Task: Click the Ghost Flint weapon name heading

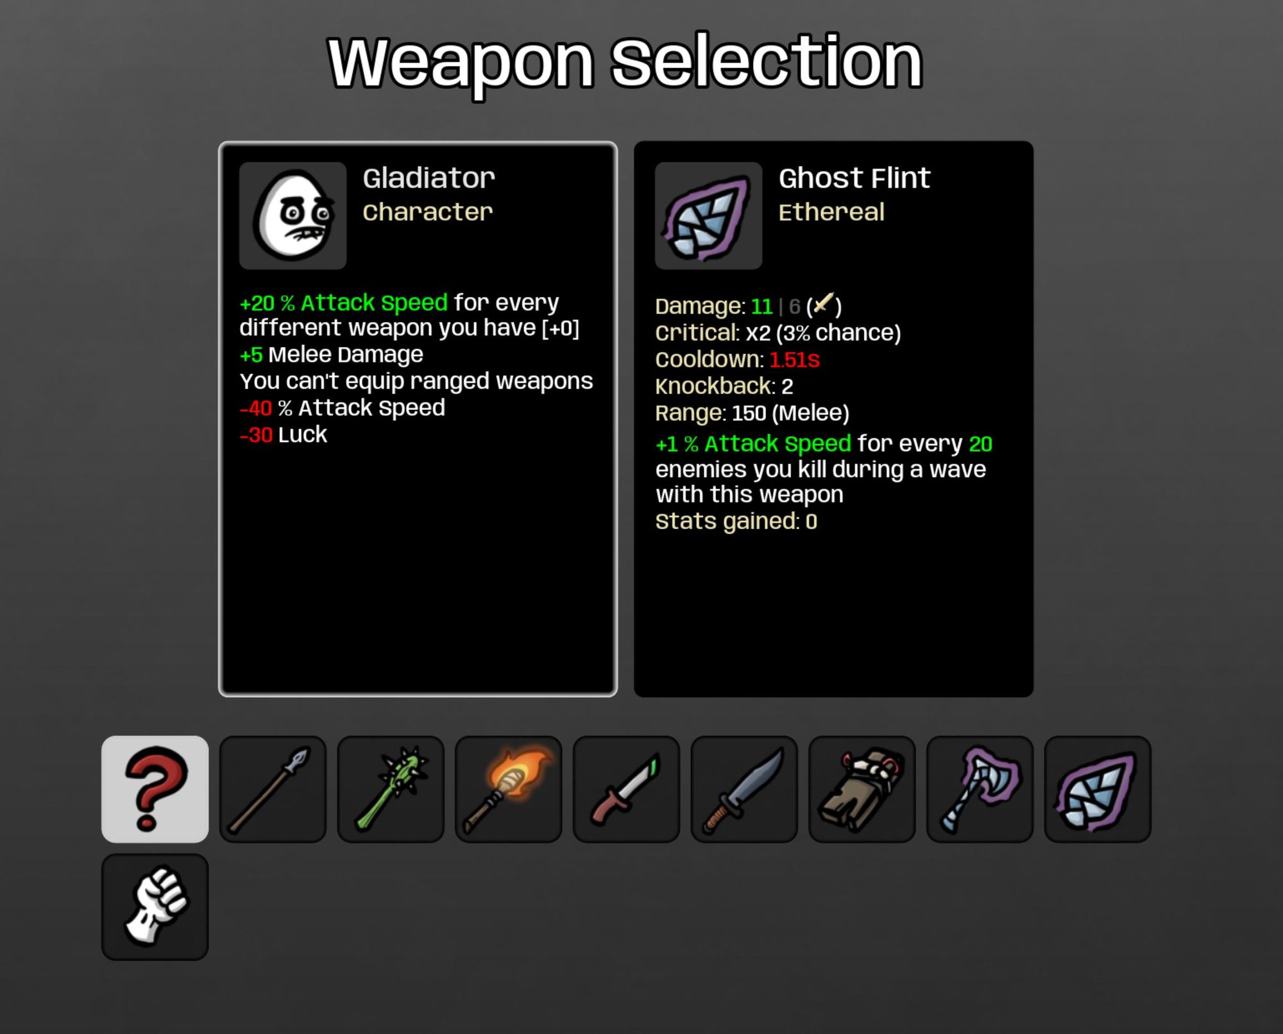Action: 854,178
